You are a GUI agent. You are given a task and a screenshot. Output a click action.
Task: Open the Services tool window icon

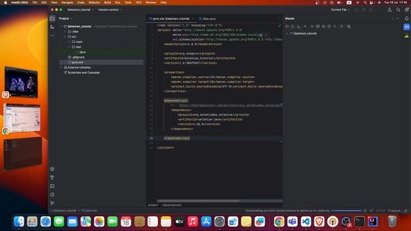coord(53,169)
